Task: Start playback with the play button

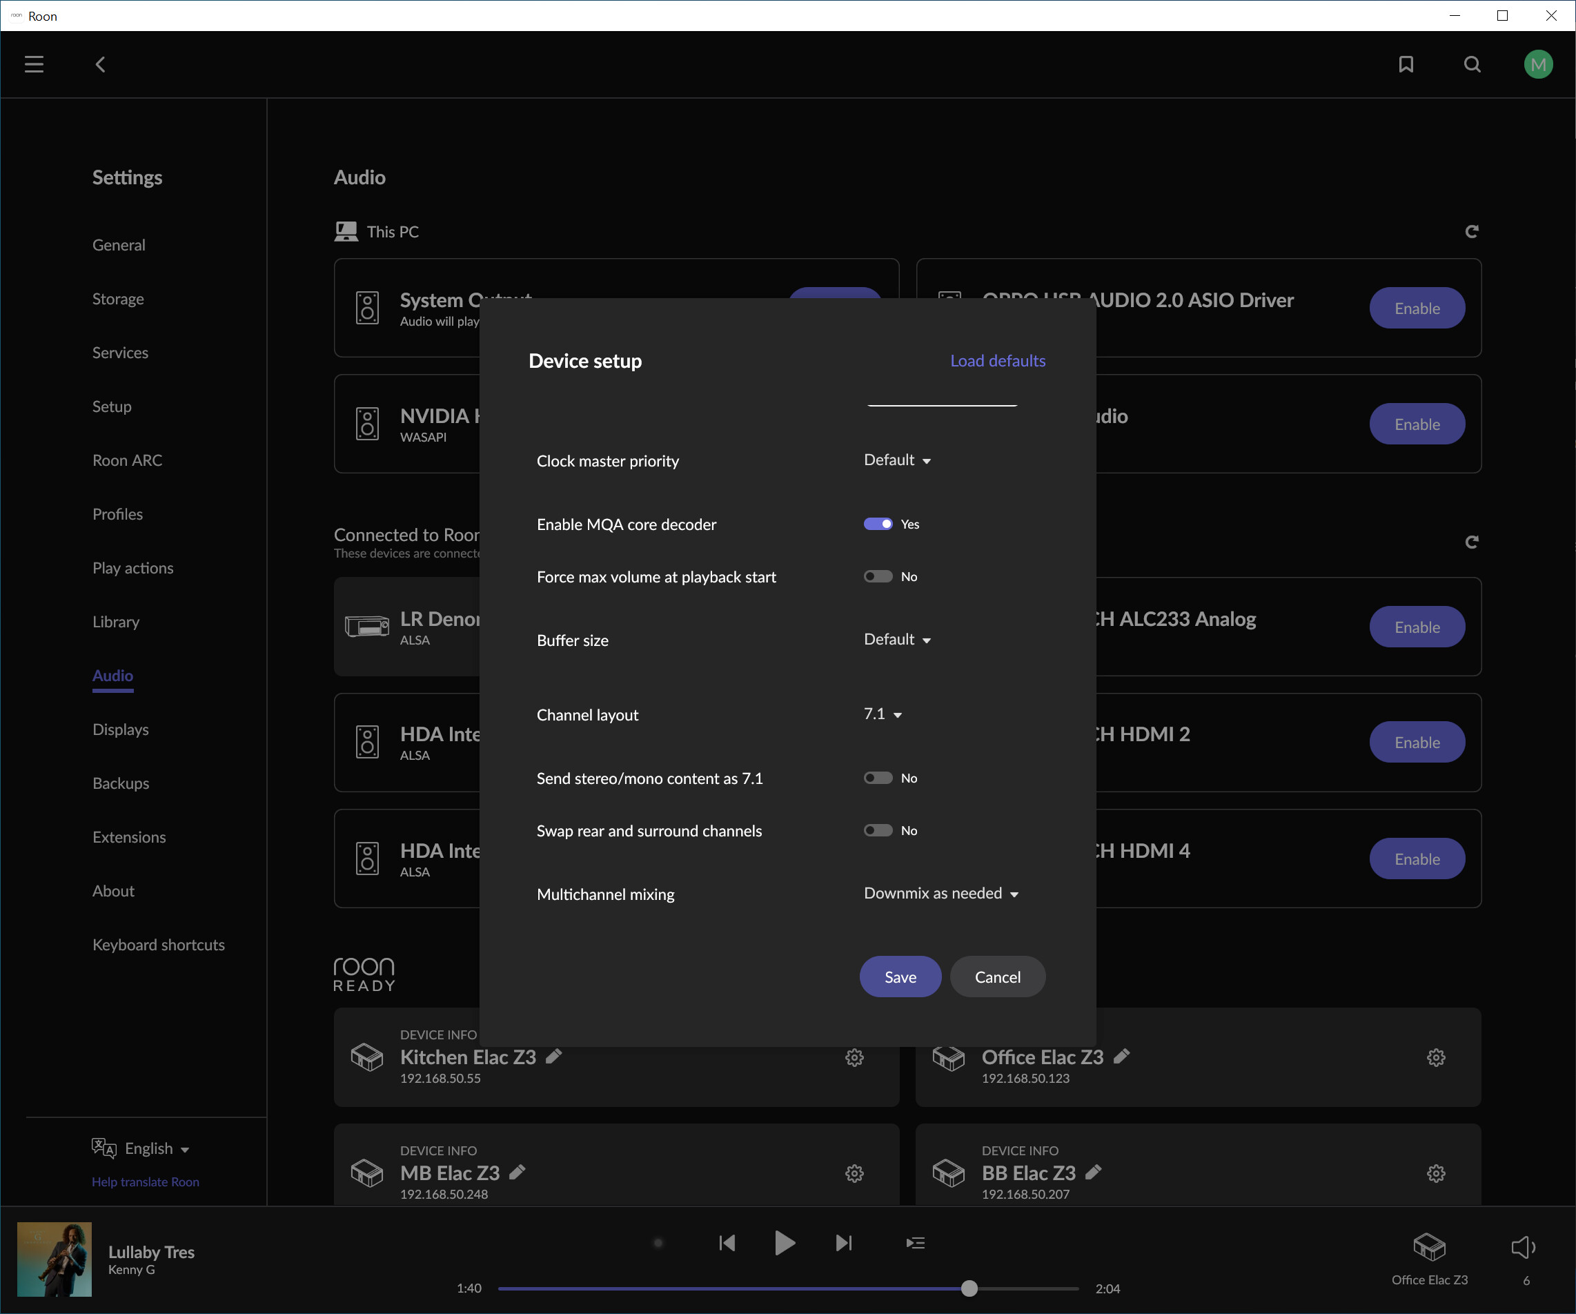Action: point(785,1243)
